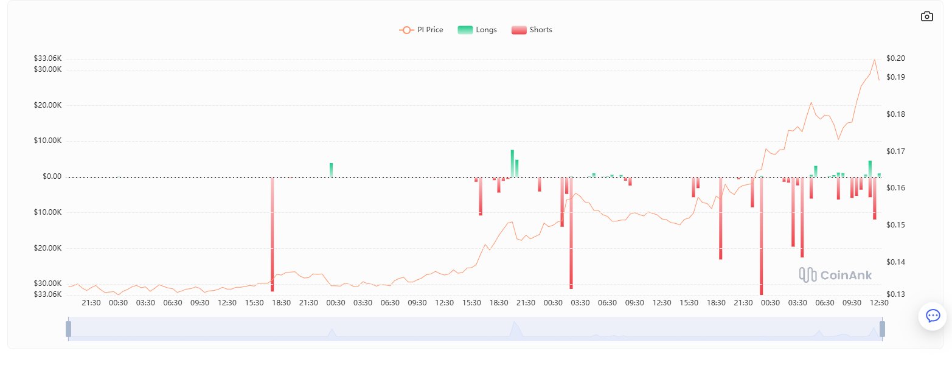This screenshot has height=368, width=952.
Task: Click the first tall red Shorts bar
Action: 273,234
